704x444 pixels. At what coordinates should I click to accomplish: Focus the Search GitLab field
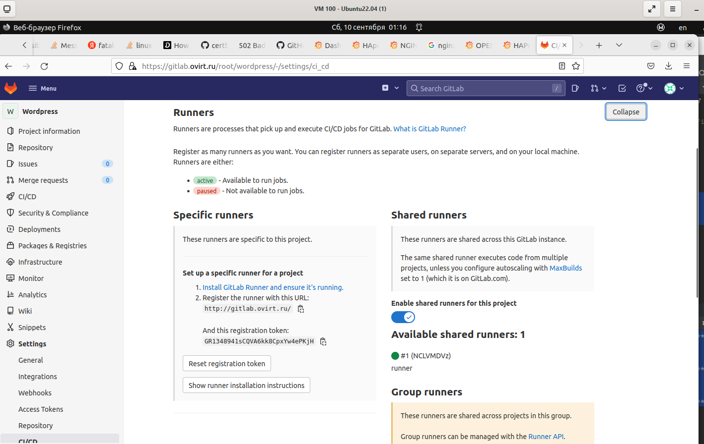coord(486,88)
